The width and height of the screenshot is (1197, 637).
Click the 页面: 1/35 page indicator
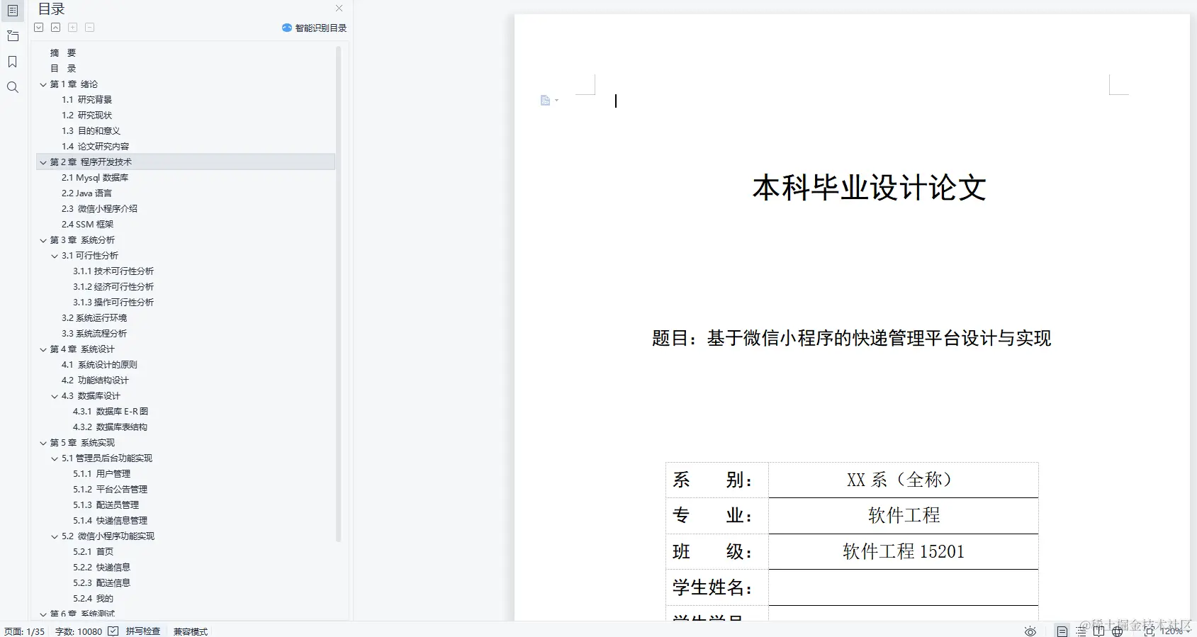pos(25,631)
